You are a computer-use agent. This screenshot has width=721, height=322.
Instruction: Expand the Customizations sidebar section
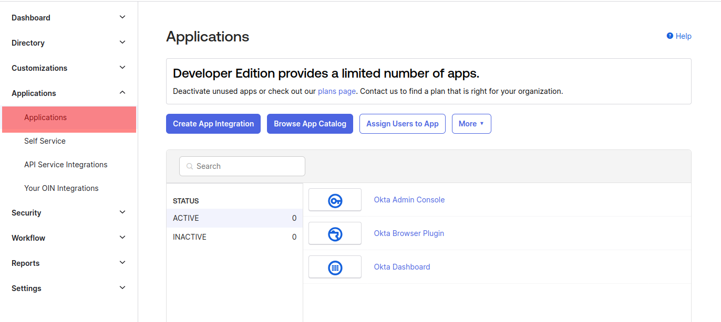click(x=122, y=68)
